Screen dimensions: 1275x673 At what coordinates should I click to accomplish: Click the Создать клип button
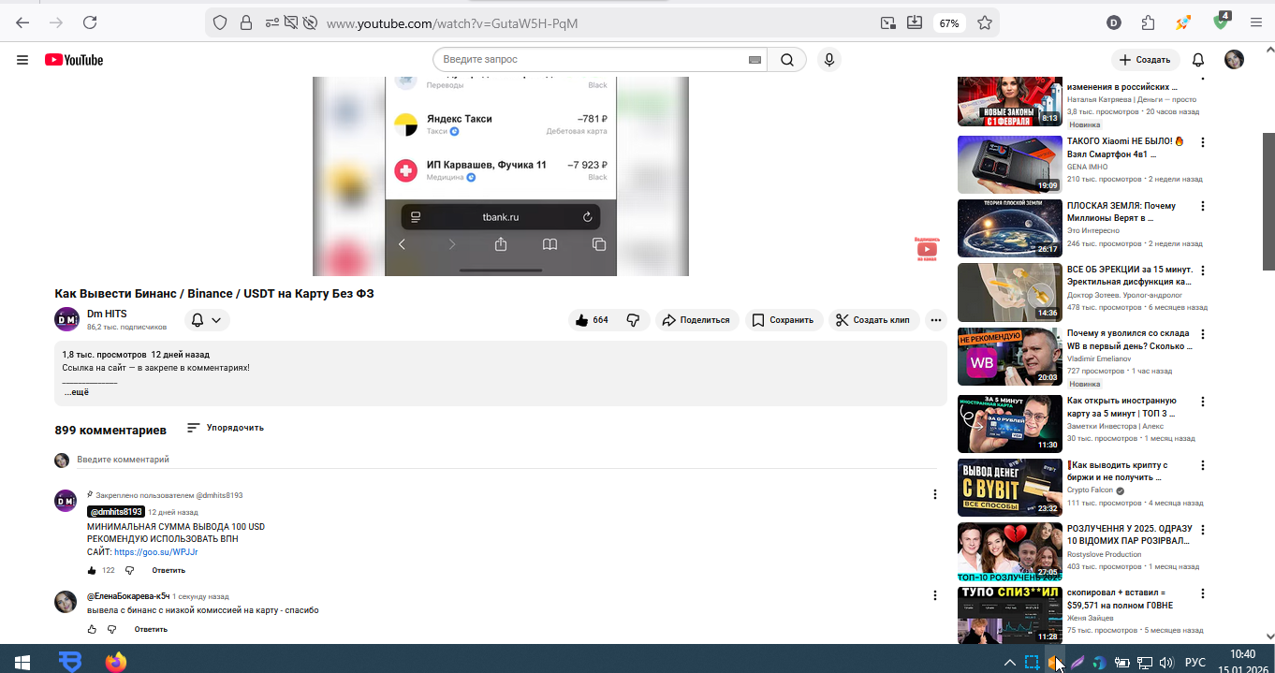pos(874,320)
